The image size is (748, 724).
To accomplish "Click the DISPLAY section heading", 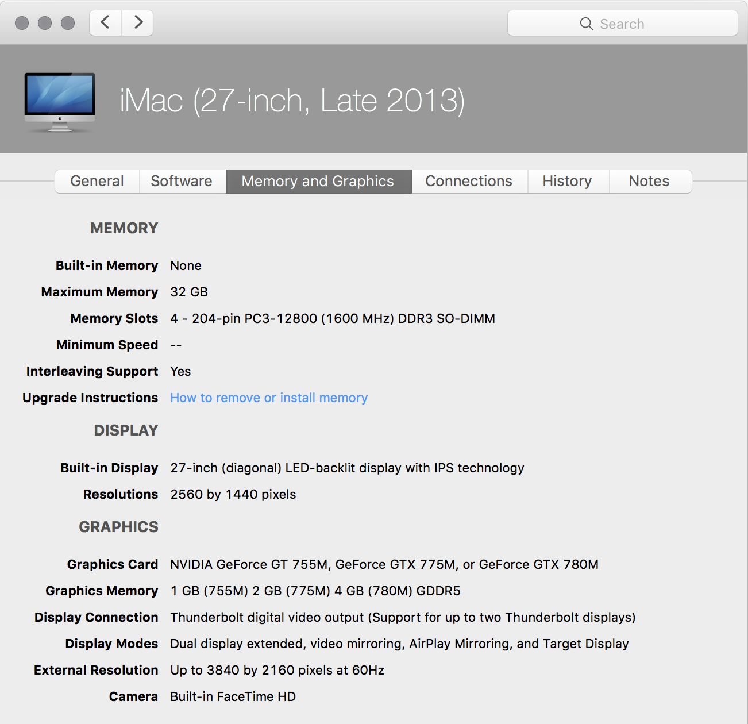I will pos(126,430).
